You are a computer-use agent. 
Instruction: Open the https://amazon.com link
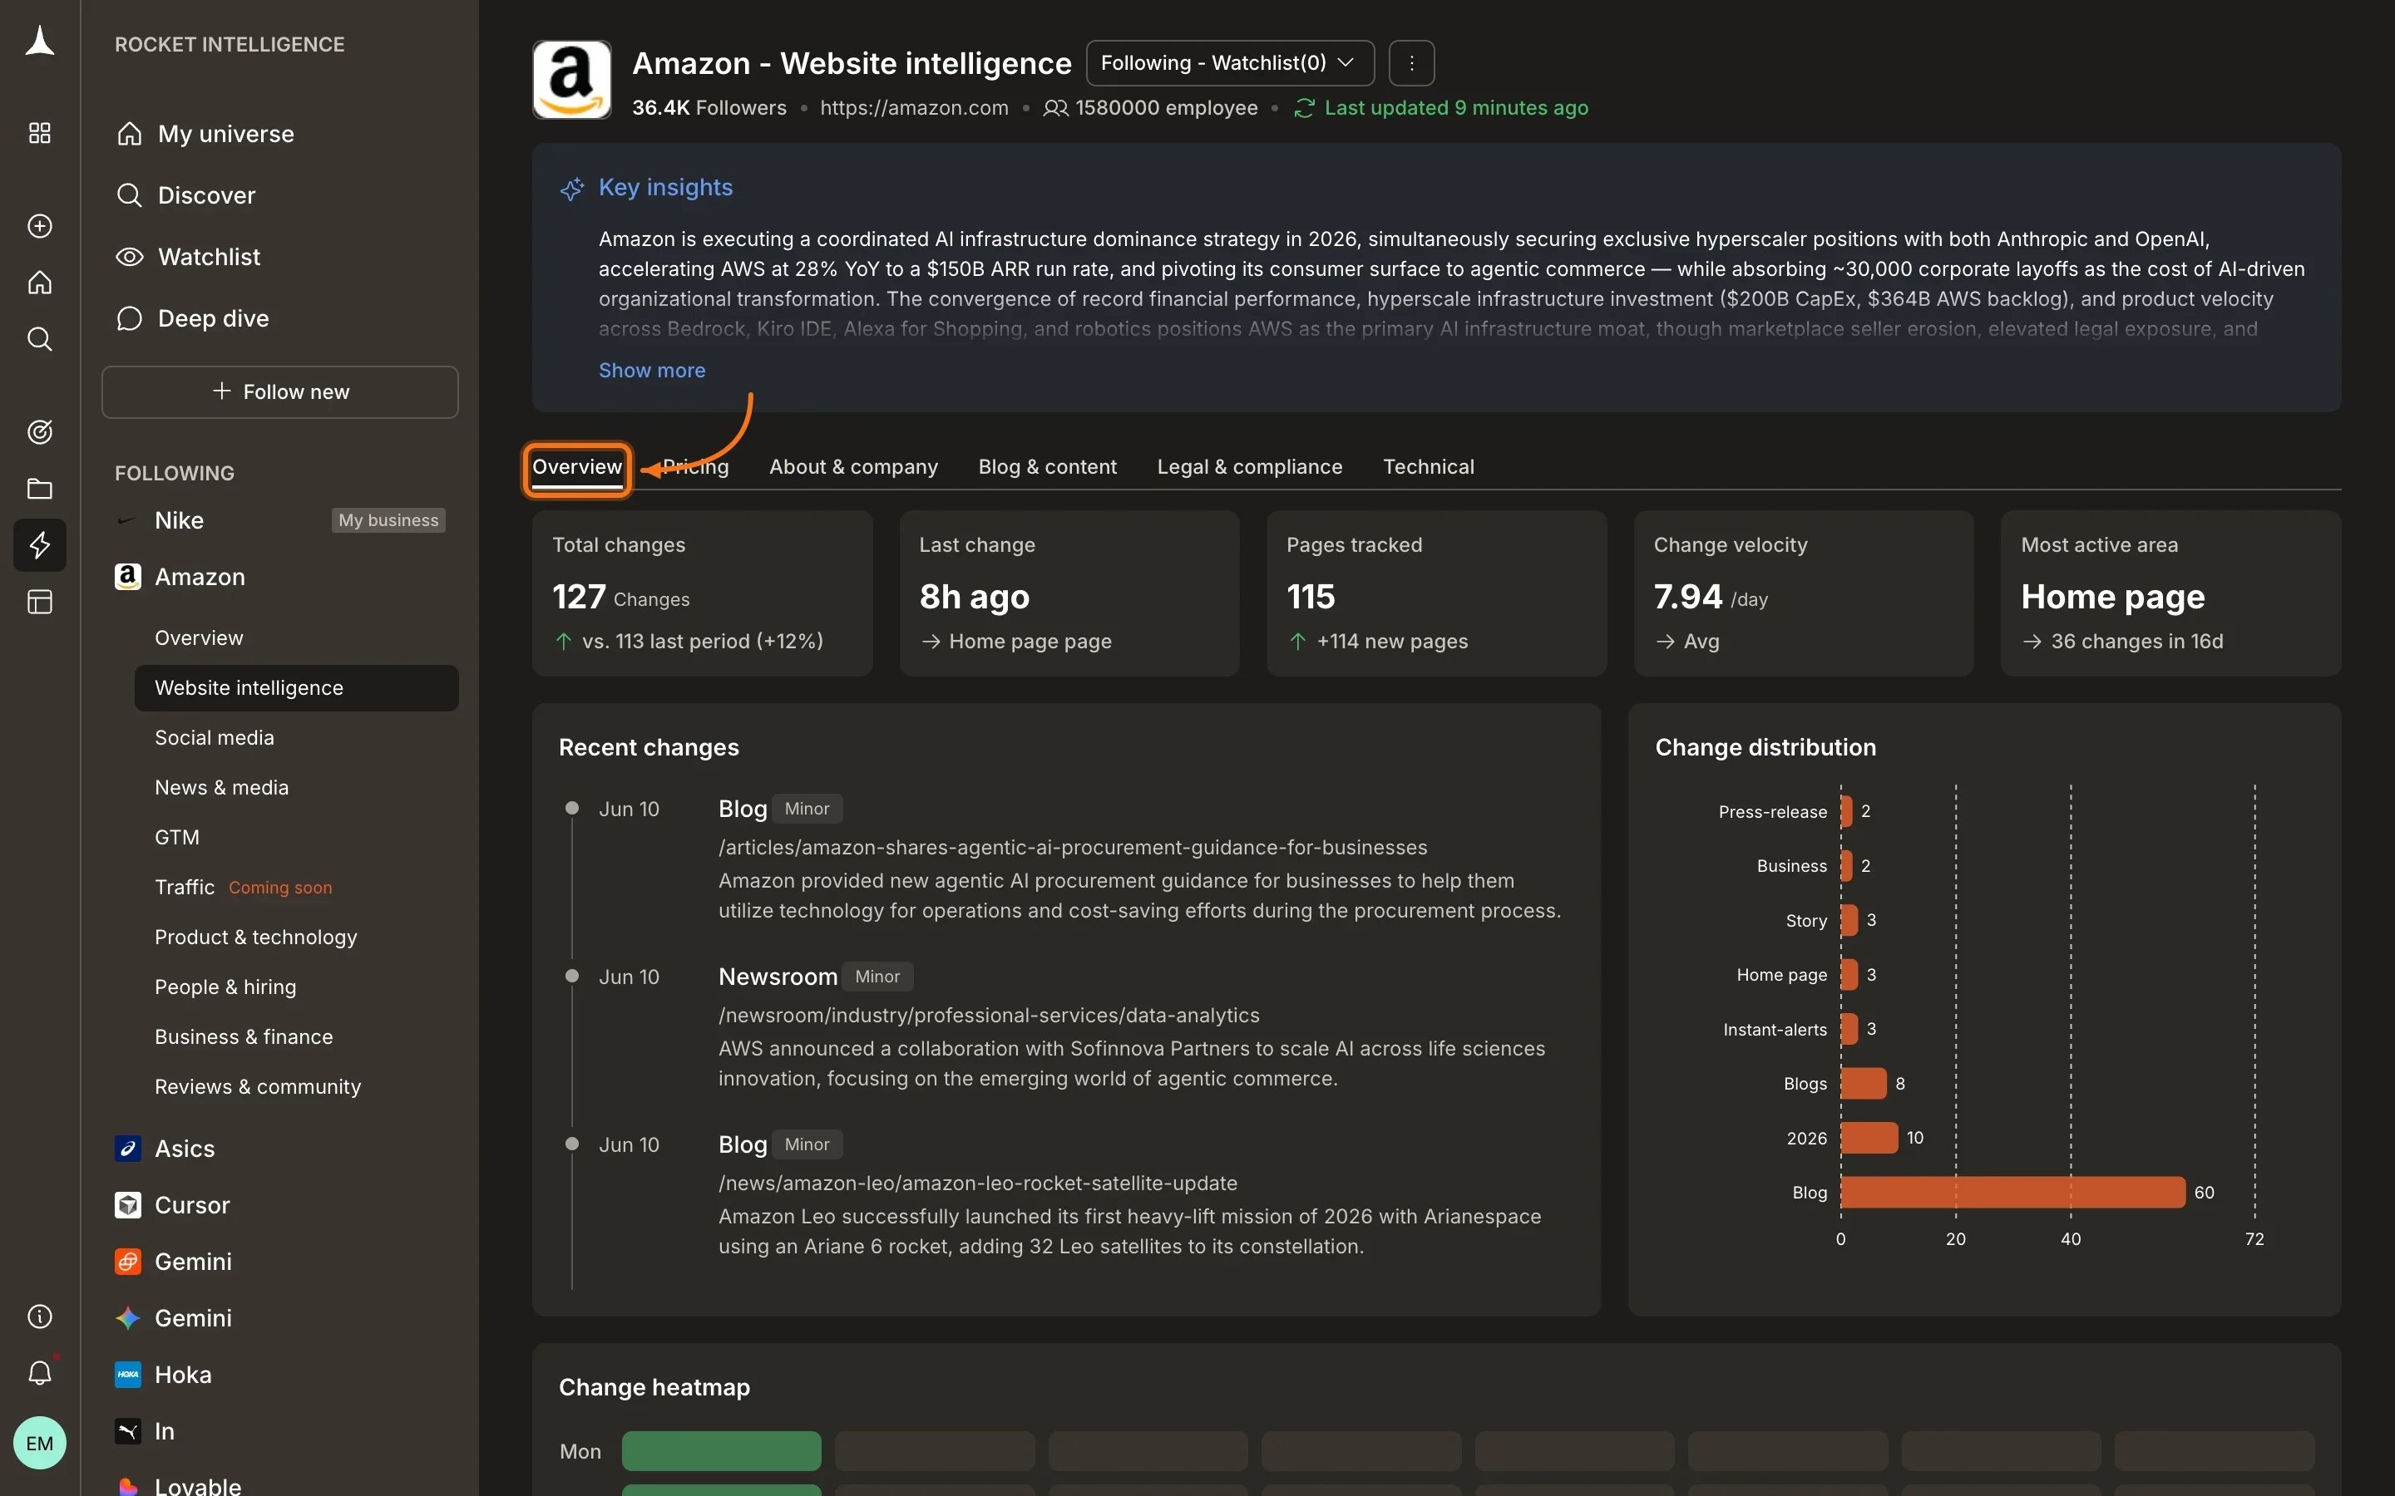(x=913, y=108)
